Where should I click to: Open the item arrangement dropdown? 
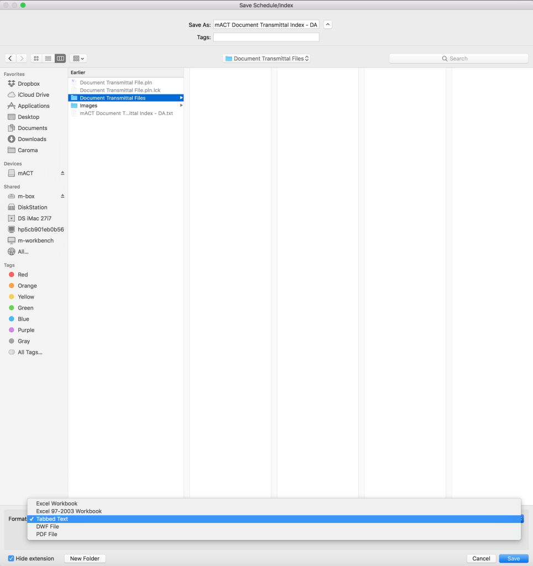[x=78, y=58]
